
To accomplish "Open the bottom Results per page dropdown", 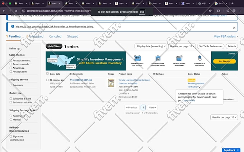I will pyautogui.click(x=224, y=117).
